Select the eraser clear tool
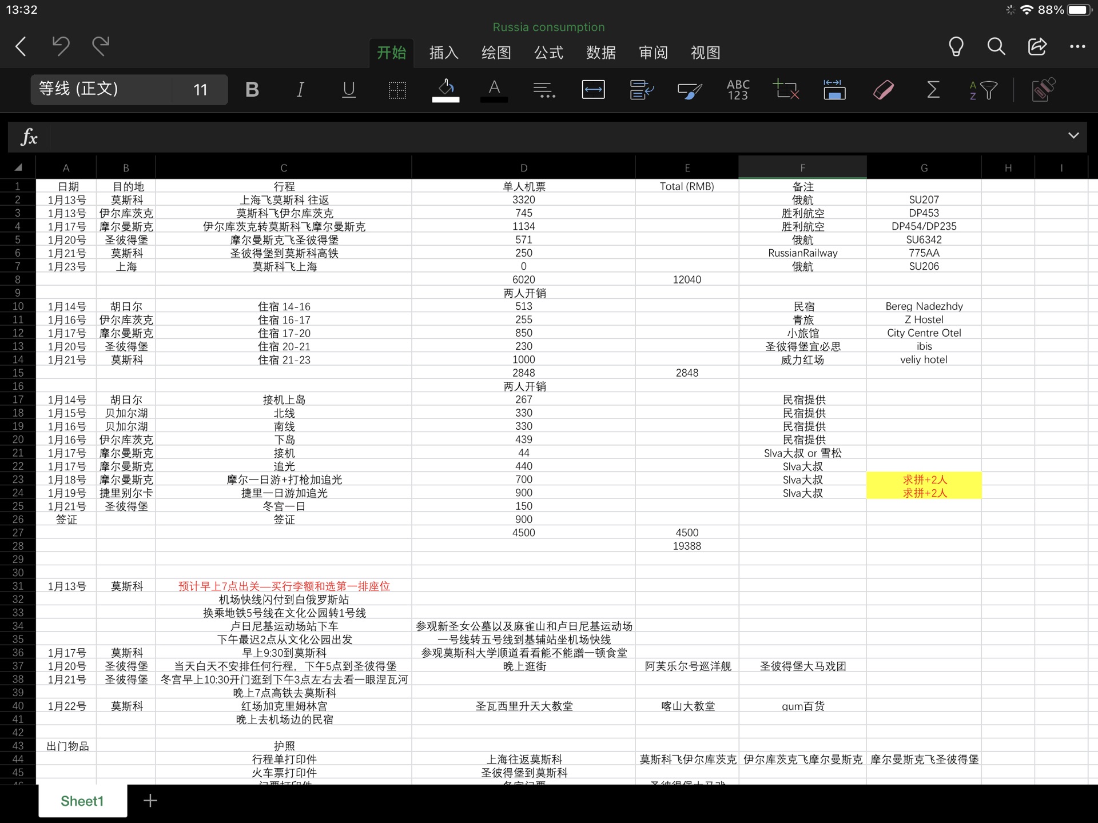Screen dimensions: 1098x823 884,90
